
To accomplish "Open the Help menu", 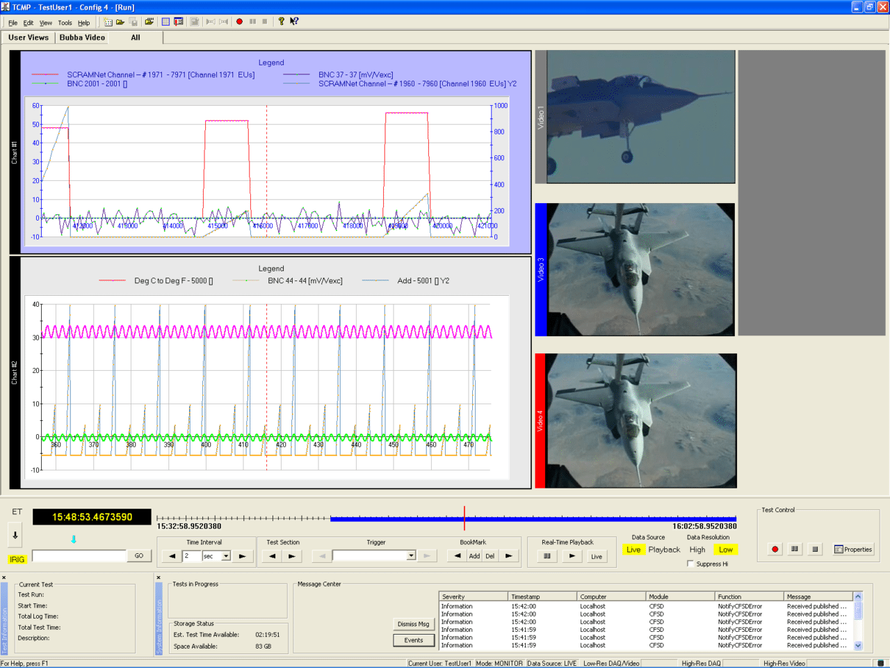I will pyautogui.click(x=83, y=23).
